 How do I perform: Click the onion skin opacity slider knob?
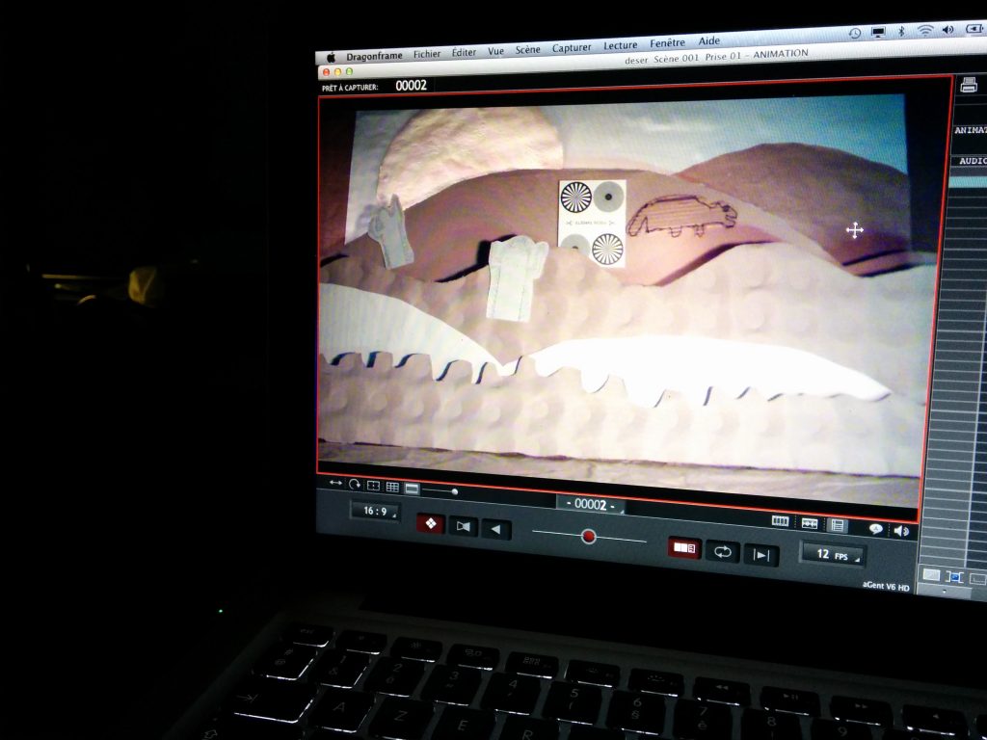tap(588, 536)
